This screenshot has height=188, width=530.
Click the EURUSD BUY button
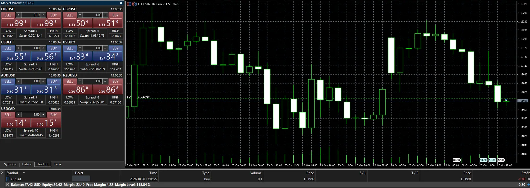pyautogui.click(x=54, y=15)
